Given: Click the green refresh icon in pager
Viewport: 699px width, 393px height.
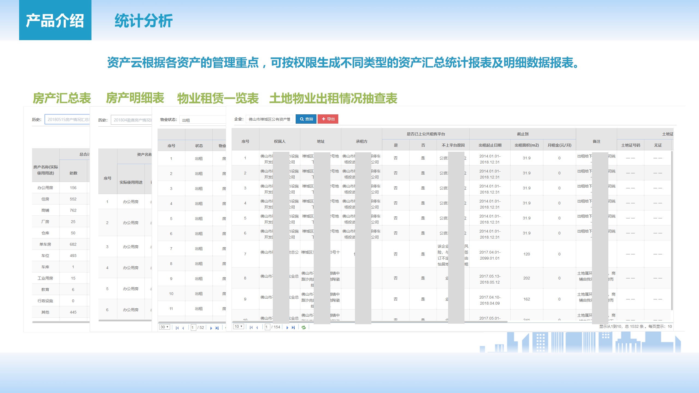Looking at the screenshot, I should [x=303, y=327].
